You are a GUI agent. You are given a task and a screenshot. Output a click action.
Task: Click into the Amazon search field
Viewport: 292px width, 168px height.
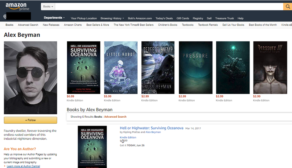pyautogui.click(x=169, y=7)
